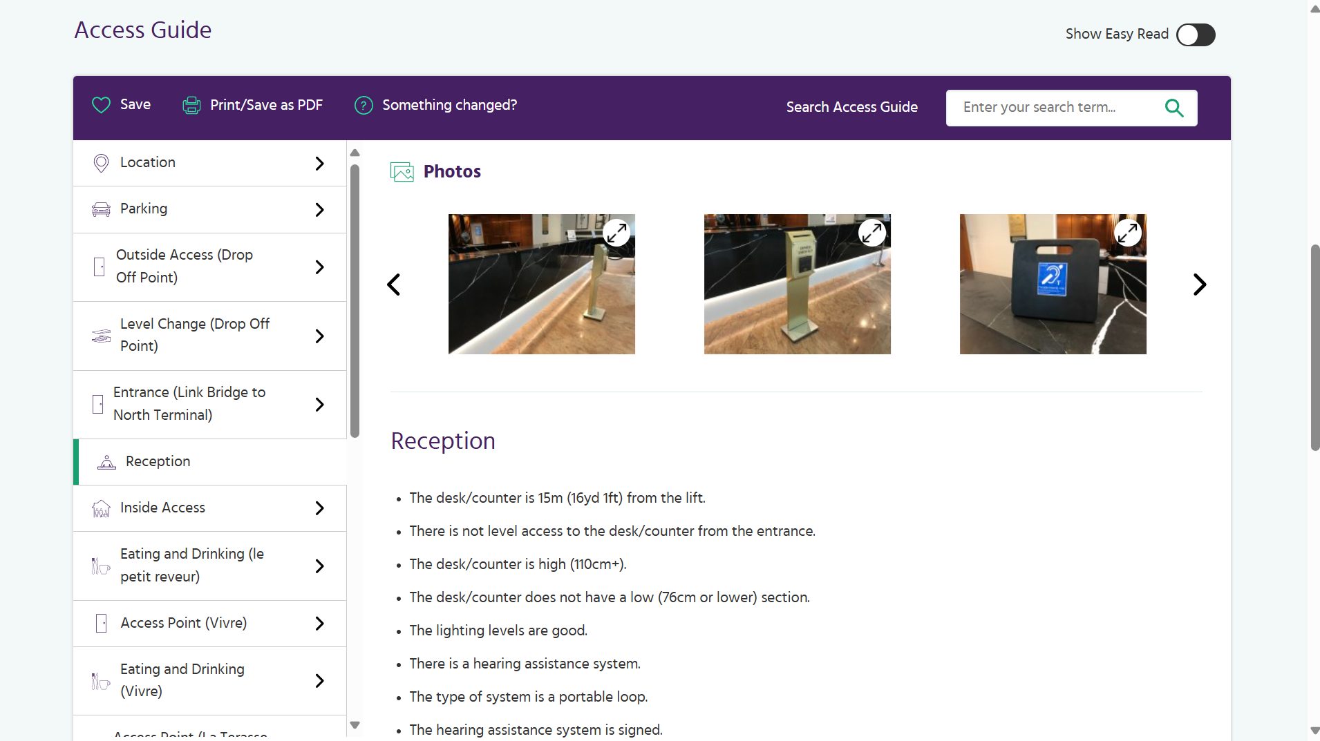Viewport: 1320px width, 741px height.
Task: Show previous photos with left arrow
Action: [394, 285]
